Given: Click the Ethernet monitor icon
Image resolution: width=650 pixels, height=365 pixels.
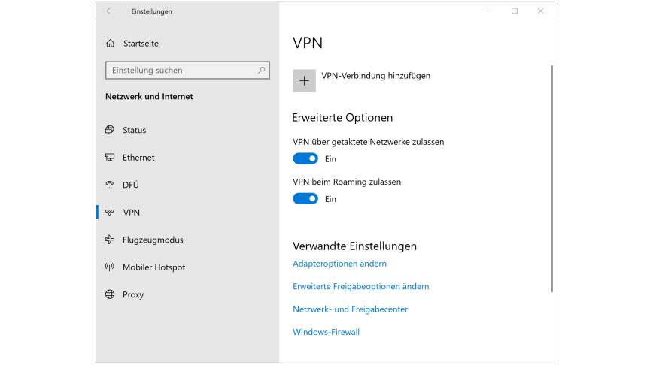Looking at the screenshot, I should (x=109, y=157).
